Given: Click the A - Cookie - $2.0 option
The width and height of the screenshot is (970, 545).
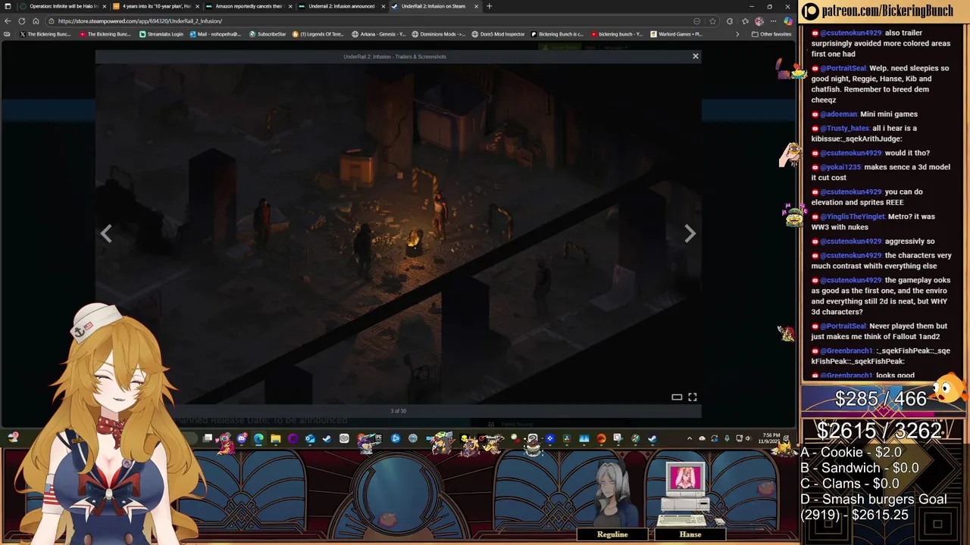Looking at the screenshot, I should click(850, 452).
